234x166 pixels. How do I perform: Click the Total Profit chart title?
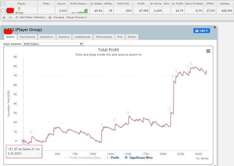[108, 50]
